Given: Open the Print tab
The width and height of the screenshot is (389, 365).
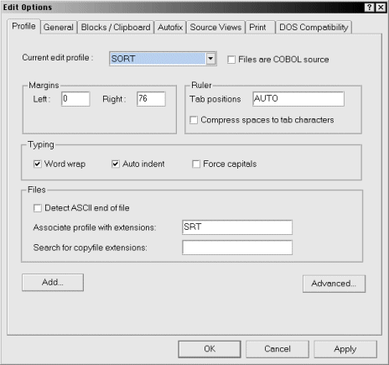Looking at the screenshot, I should (260, 27).
